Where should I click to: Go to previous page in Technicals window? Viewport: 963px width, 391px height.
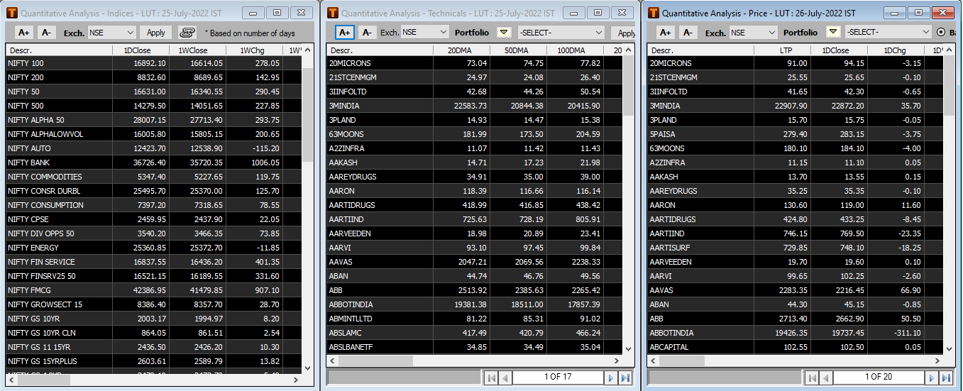point(505,378)
